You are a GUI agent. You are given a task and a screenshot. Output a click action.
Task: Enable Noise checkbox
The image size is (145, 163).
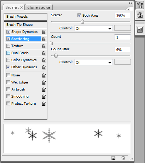tap(8, 75)
